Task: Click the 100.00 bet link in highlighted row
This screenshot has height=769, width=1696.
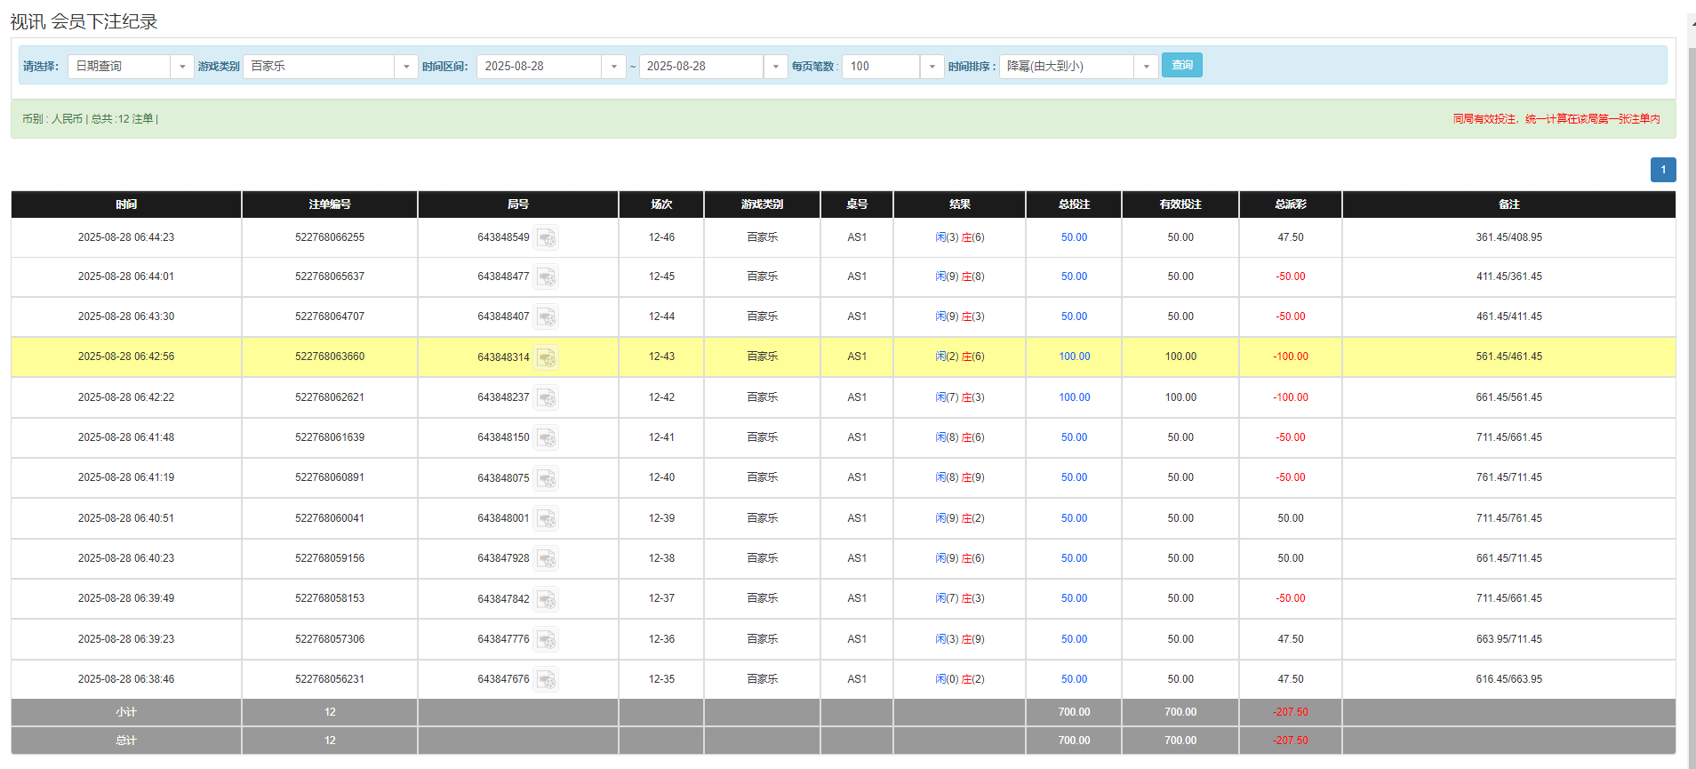Action: pos(1074,356)
